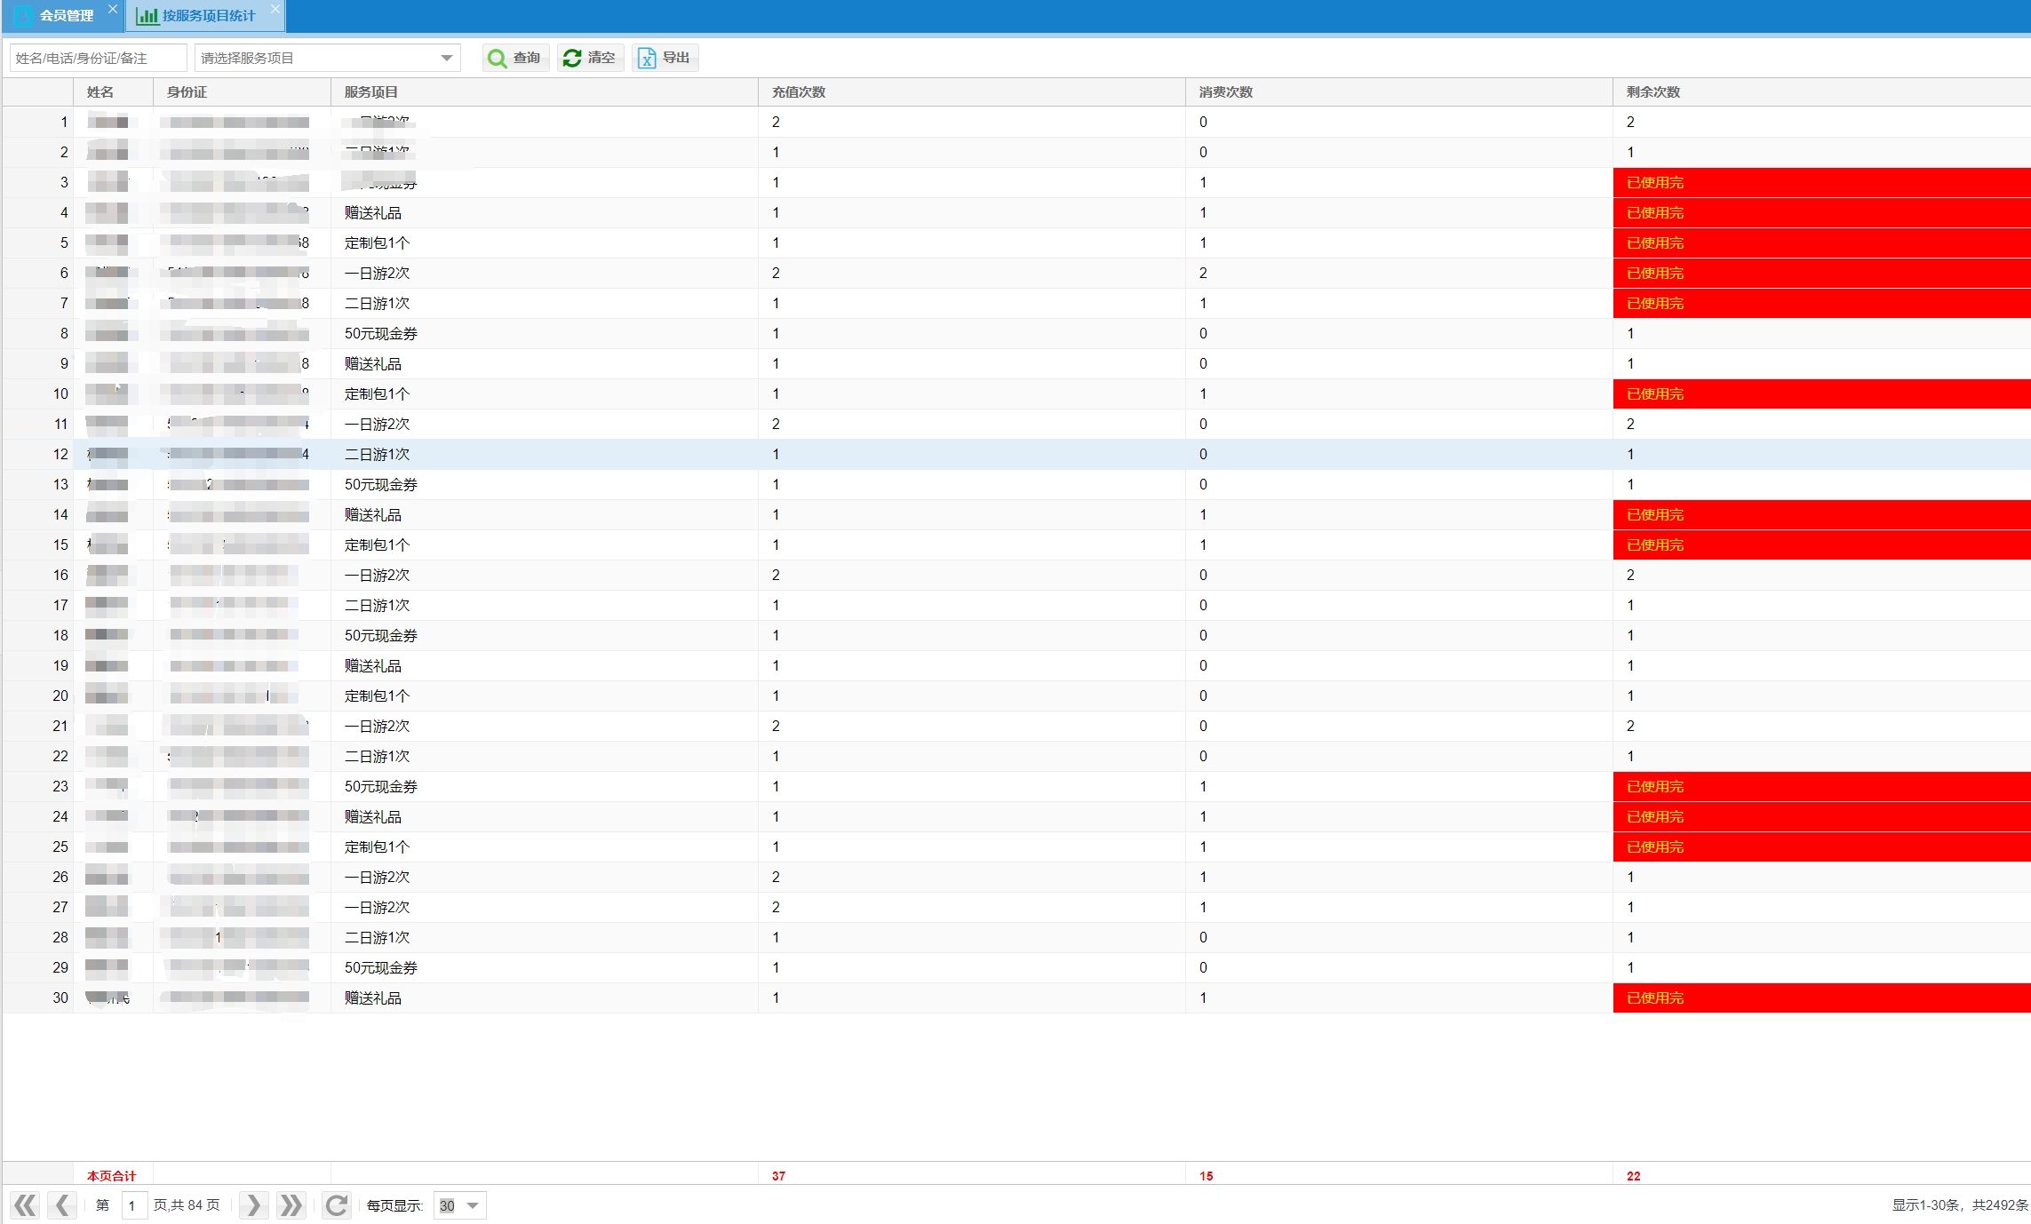Go to first page icon
Viewport: 2031px width, 1224px height.
click(x=25, y=1205)
